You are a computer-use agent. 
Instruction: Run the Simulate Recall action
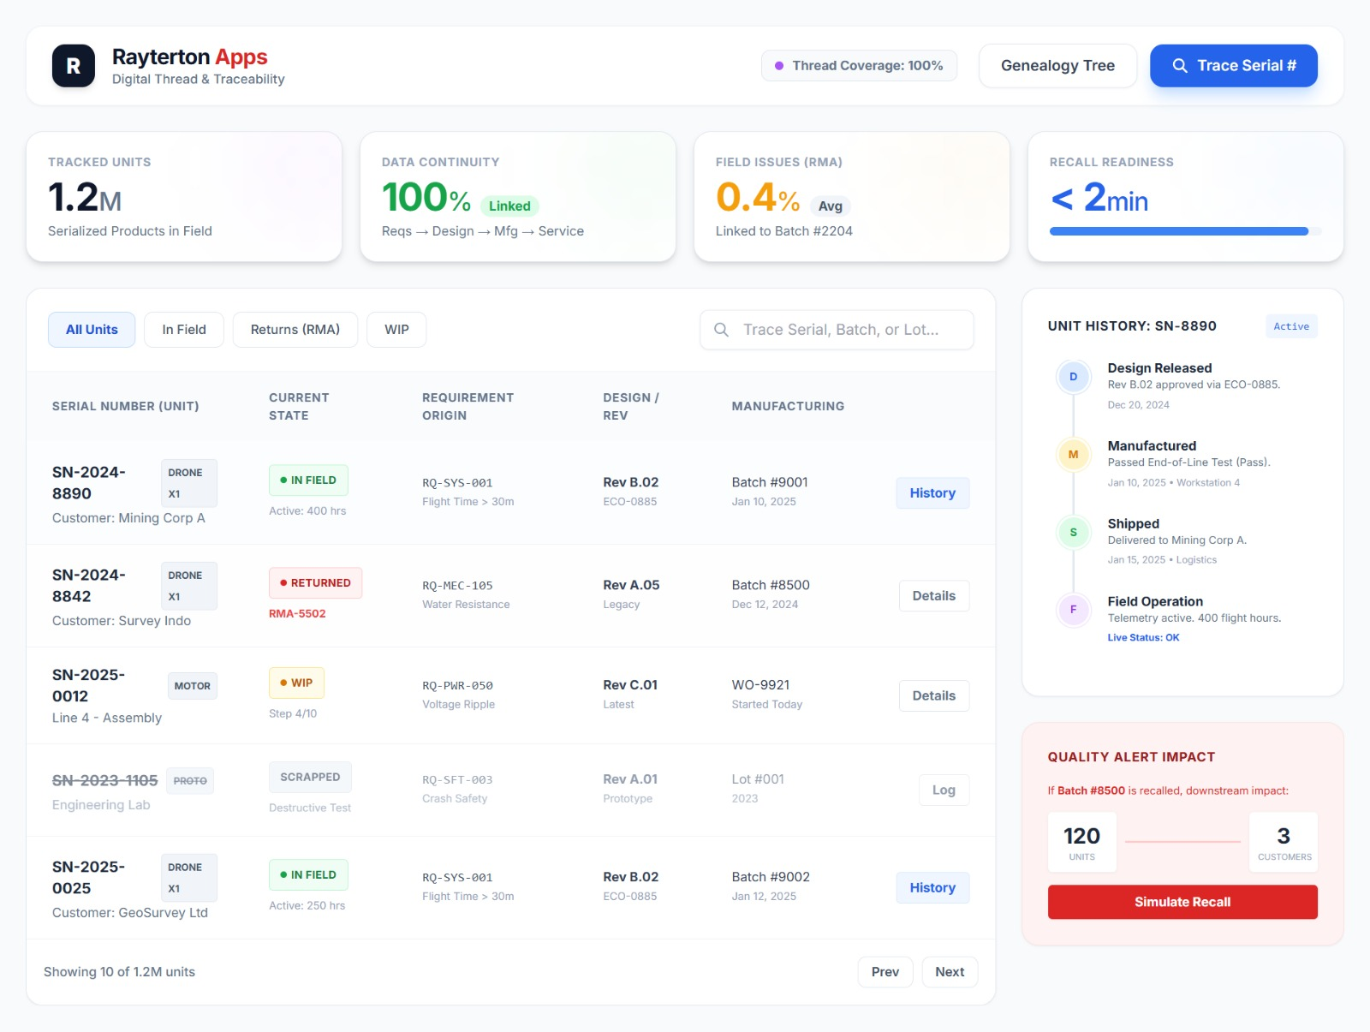[x=1182, y=902]
